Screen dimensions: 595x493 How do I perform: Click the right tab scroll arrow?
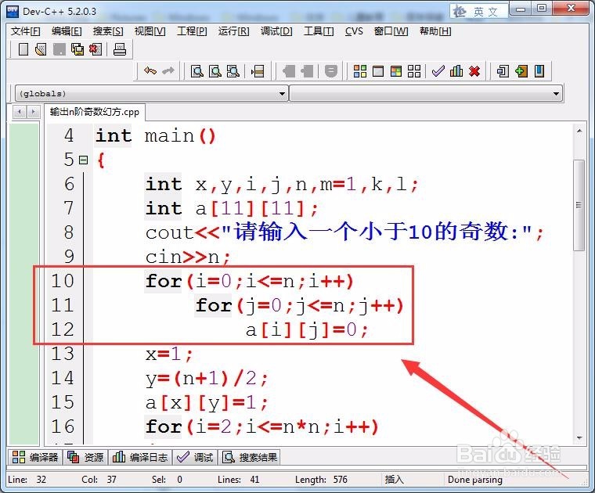[33, 112]
